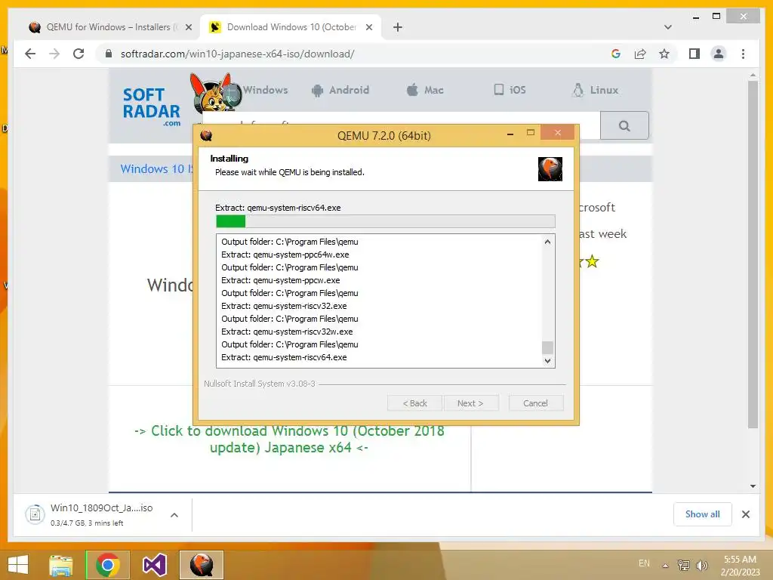
Task: Reload the softradar page
Action: 79,54
